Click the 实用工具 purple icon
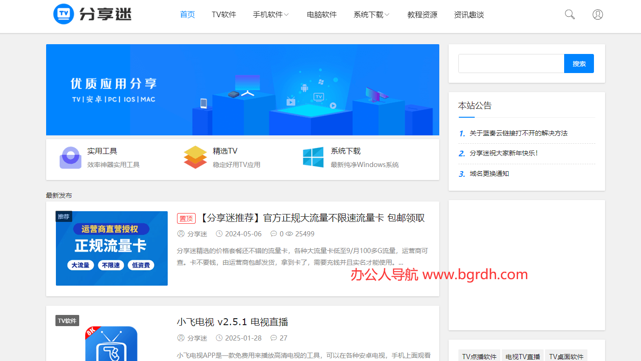This screenshot has height=361, width=641. (70, 158)
